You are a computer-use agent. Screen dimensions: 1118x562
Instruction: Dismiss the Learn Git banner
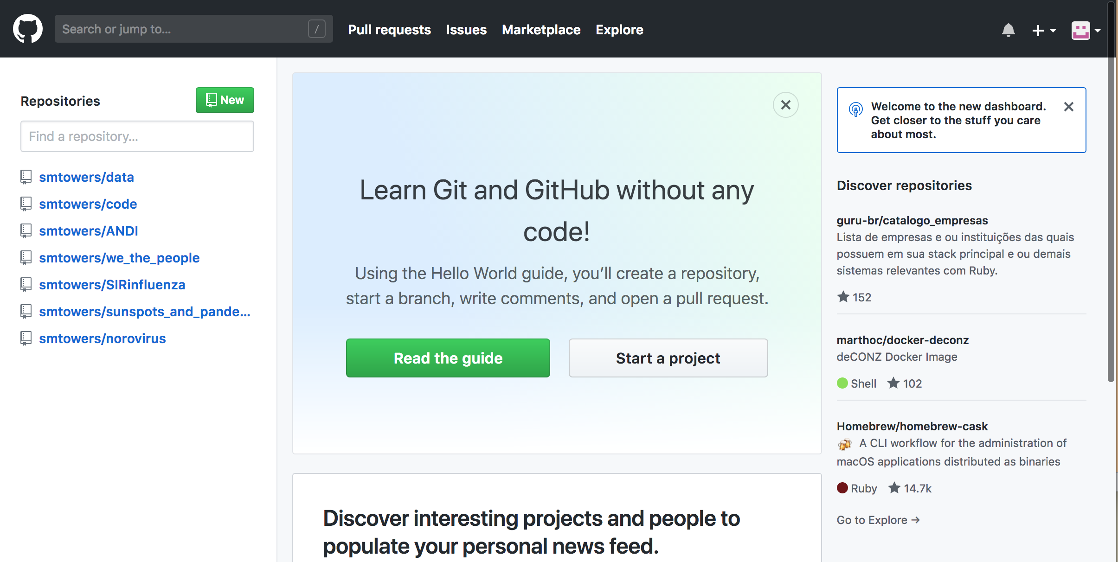pos(785,105)
